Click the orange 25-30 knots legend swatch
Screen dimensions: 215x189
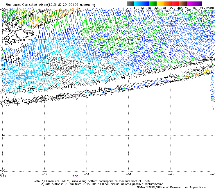click(168, 3)
